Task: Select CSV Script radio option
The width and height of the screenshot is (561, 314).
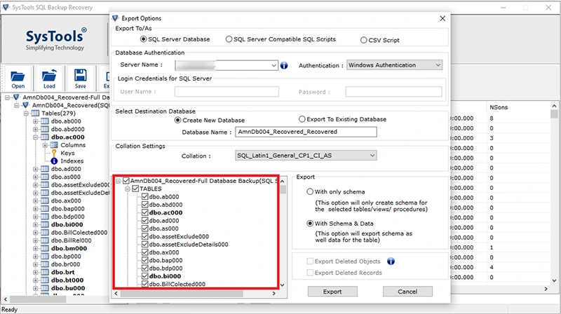Action: tap(363, 40)
